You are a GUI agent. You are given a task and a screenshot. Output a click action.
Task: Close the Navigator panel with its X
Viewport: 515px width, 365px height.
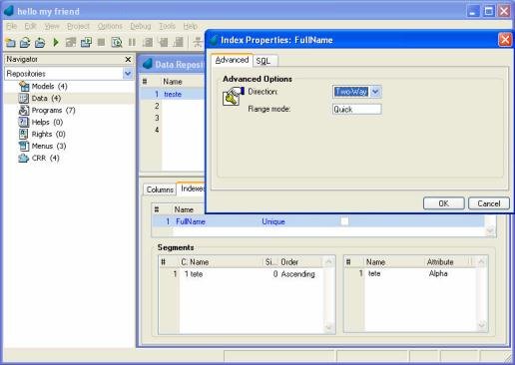tap(128, 60)
